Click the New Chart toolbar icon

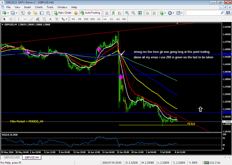coord(4,13)
